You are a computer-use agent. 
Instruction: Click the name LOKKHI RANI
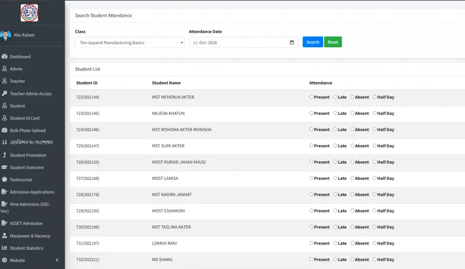tap(164, 243)
